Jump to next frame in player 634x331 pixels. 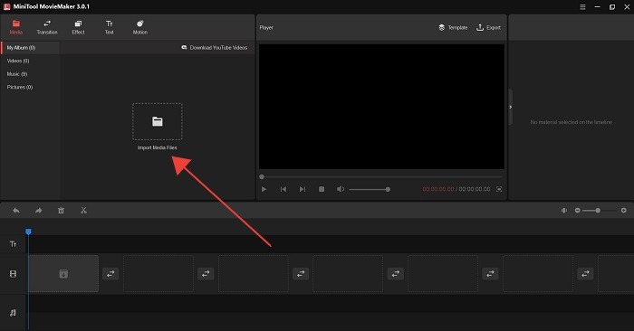coord(302,189)
